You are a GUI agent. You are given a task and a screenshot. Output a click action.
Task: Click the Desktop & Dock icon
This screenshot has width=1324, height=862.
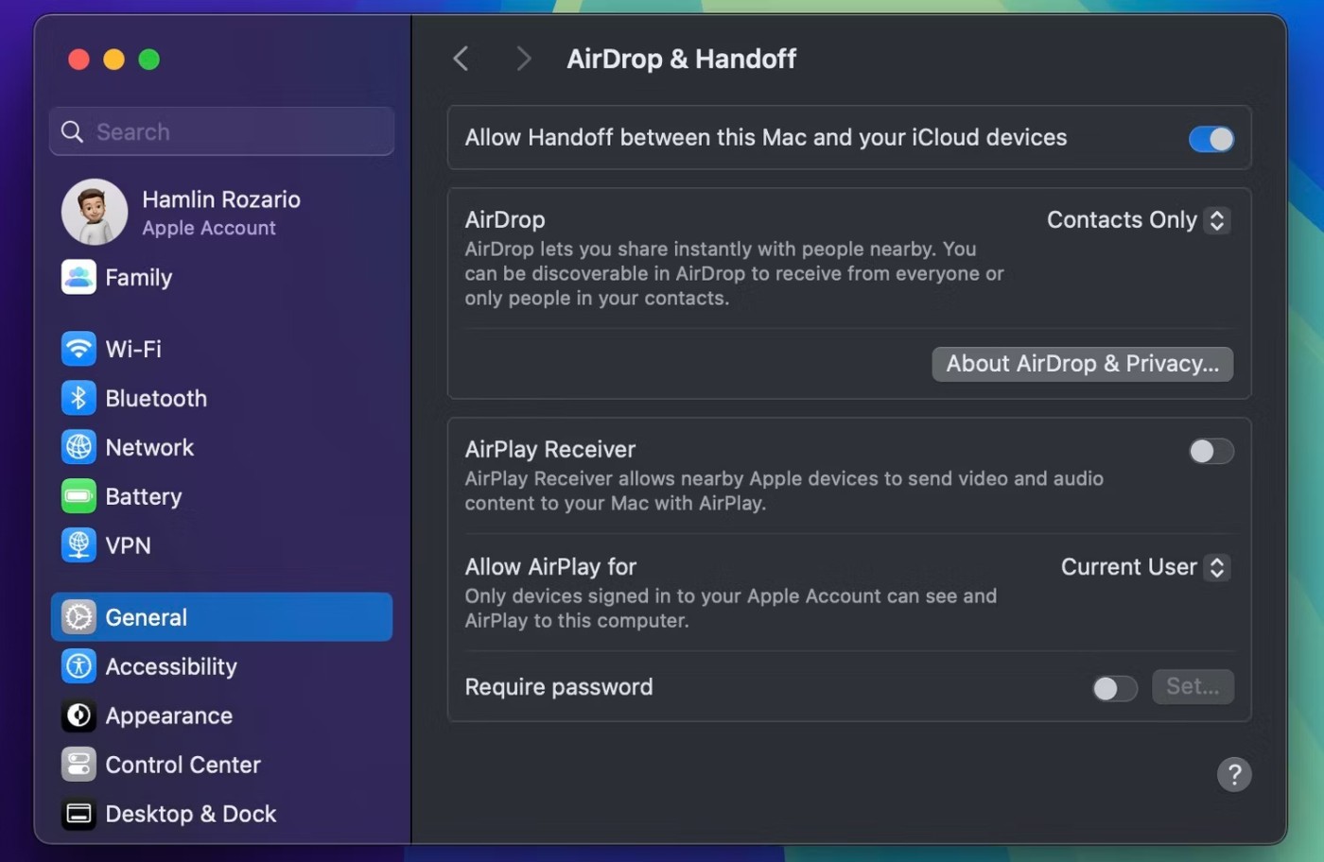point(78,814)
